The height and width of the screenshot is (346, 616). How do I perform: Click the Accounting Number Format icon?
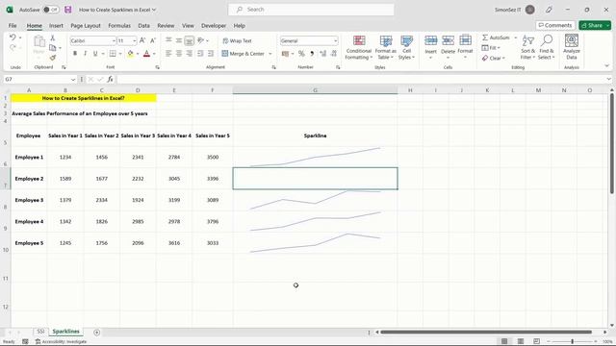click(x=286, y=54)
